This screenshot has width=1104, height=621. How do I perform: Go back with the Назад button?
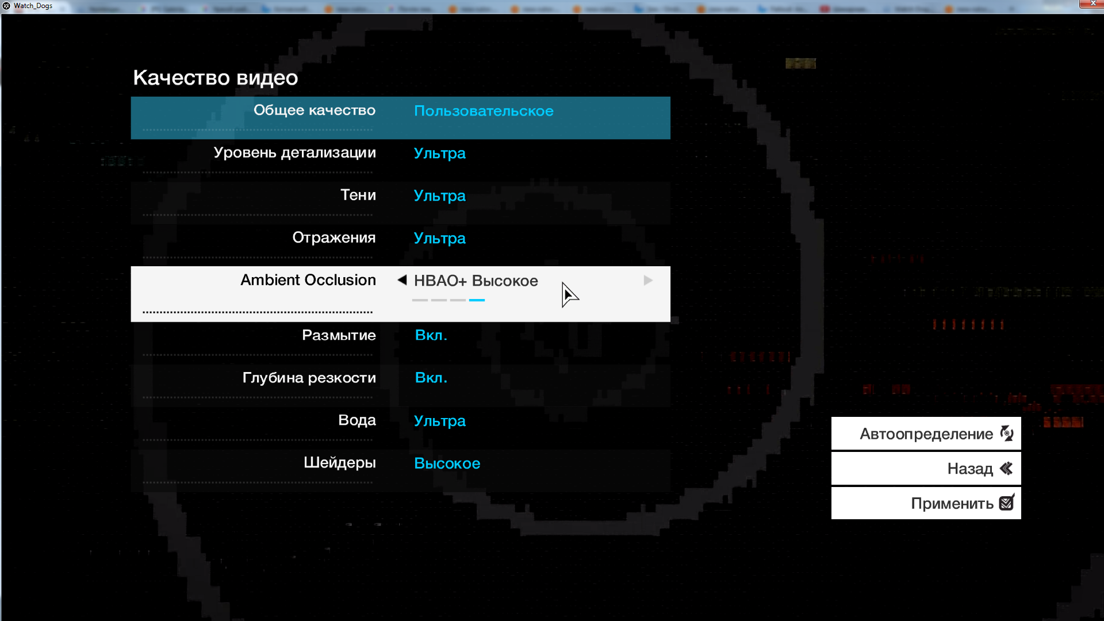[x=926, y=469]
